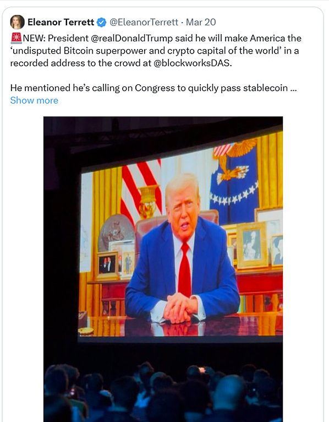Open the @EleanorTerrett handle link
The height and width of the screenshot is (422, 329).
pos(144,22)
